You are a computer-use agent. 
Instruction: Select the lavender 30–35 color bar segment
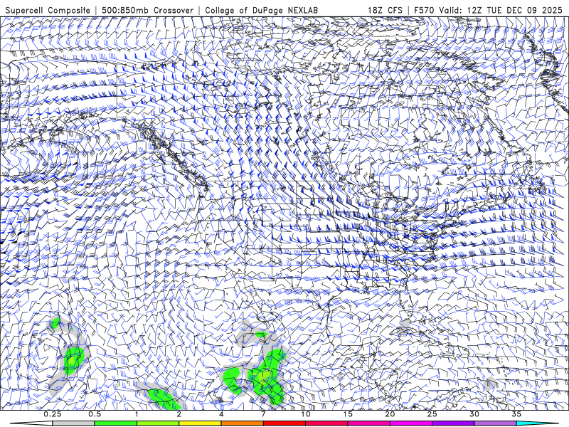point(495,423)
